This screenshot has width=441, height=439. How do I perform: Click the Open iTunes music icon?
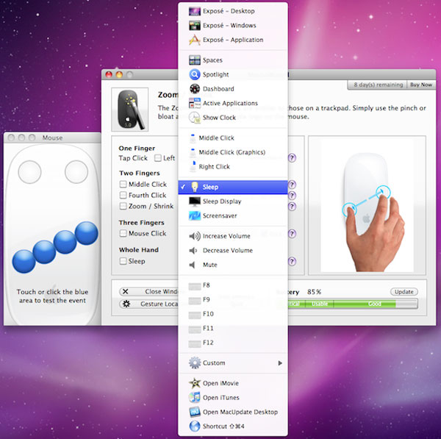194,397
